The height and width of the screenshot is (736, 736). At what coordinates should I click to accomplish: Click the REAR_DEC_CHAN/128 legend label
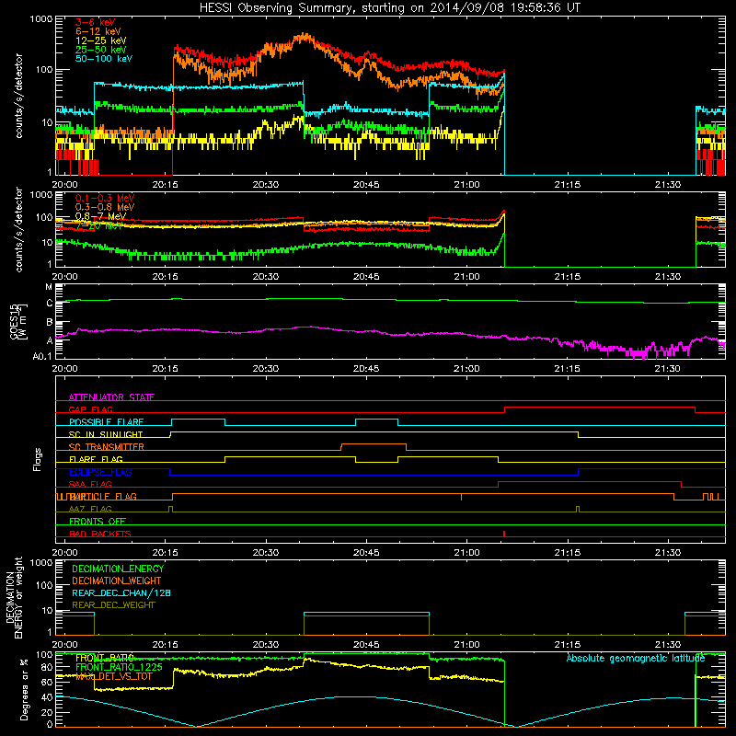121,592
